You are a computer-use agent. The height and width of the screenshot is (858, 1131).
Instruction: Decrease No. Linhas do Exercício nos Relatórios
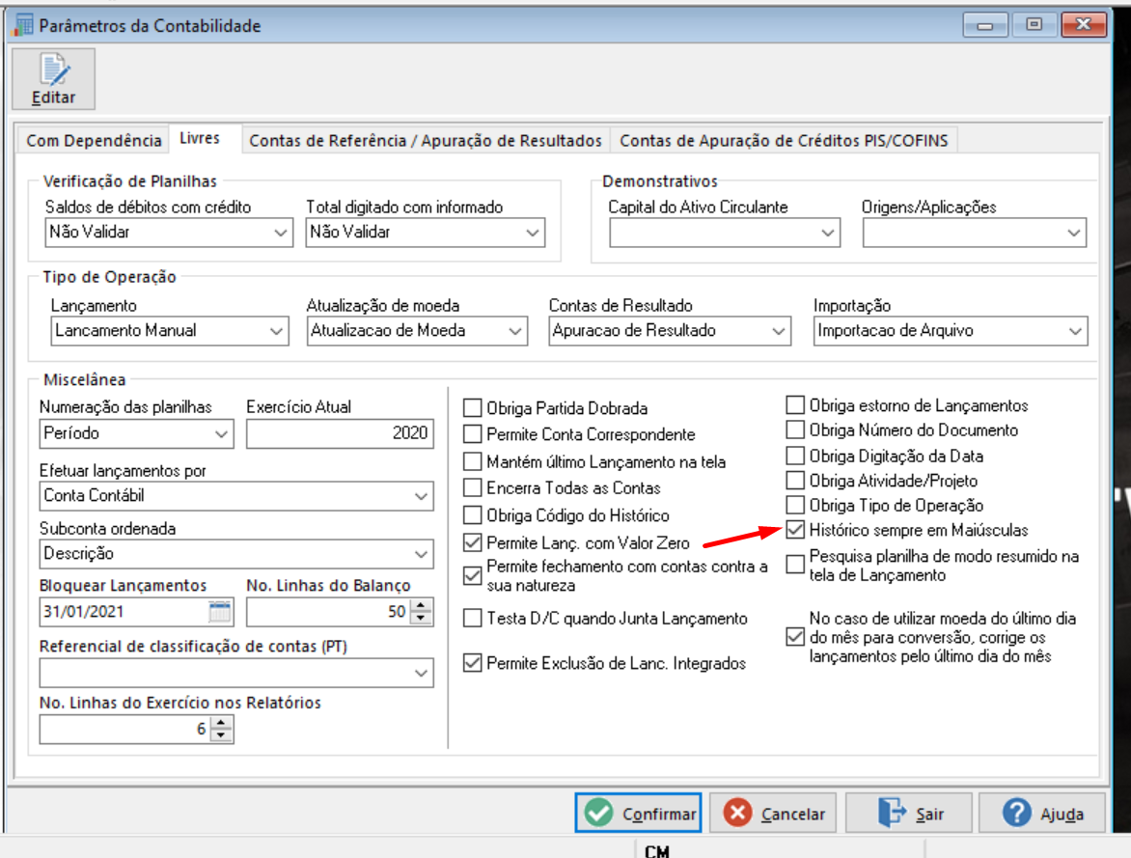[x=221, y=736]
